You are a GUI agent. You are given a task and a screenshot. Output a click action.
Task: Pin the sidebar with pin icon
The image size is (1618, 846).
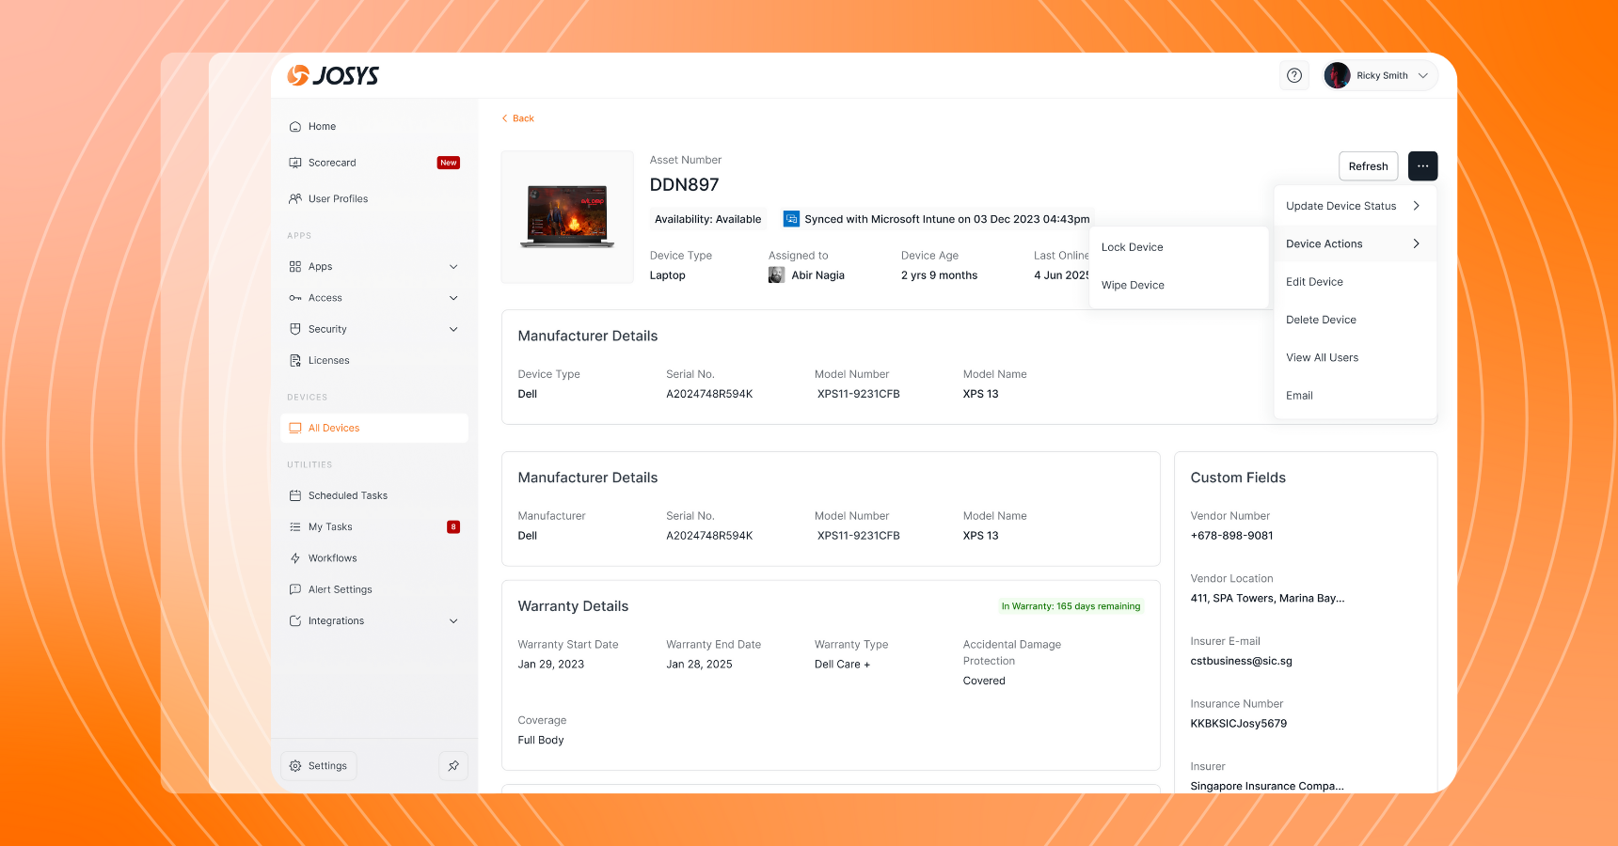pos(453,766)
